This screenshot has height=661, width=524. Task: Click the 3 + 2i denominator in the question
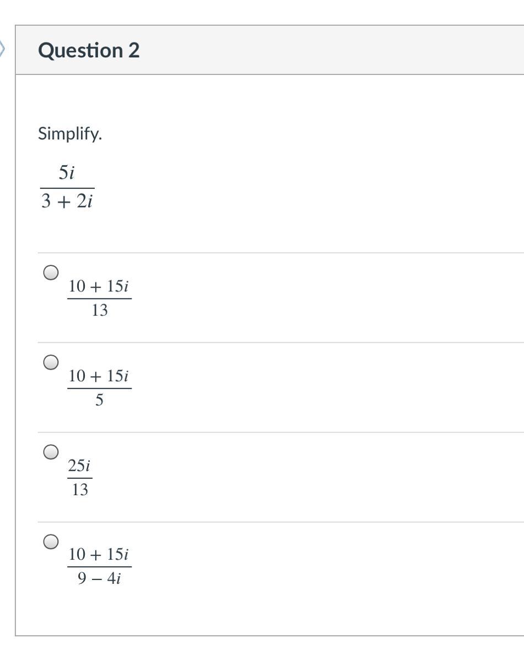(x=67, y=202)
